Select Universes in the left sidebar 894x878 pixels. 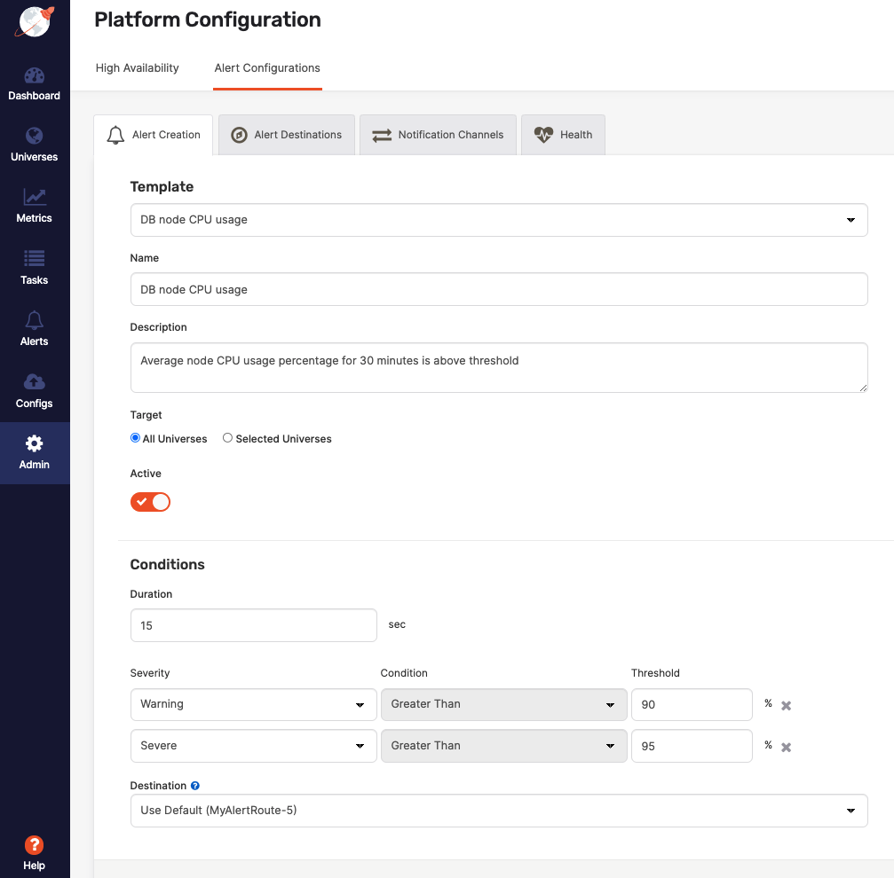[x=35, y=145]
